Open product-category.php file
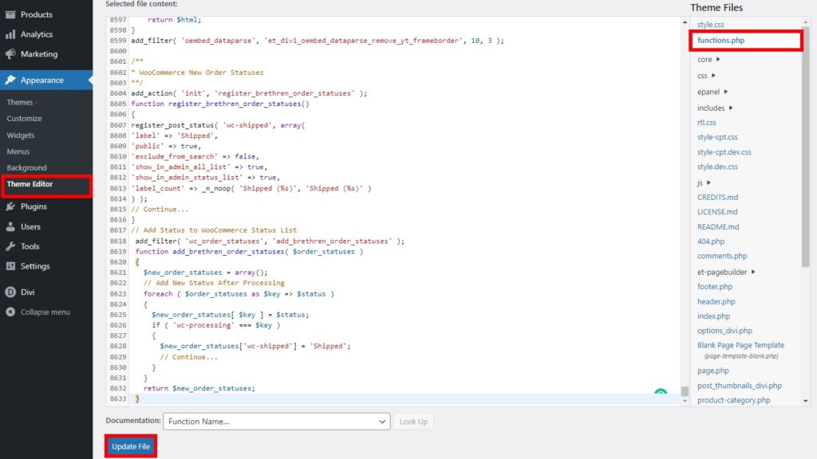Image resolution: width=817 pixels, height=459 pixels. pyautogui.click(x=734, y=400)
